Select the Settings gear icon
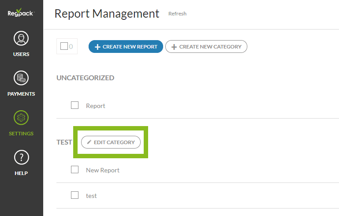This screenshot has height=216, width=339. pyautogui.click(x=21, y=118)
